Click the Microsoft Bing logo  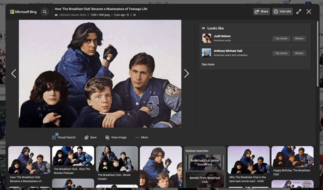pos(23,12)
